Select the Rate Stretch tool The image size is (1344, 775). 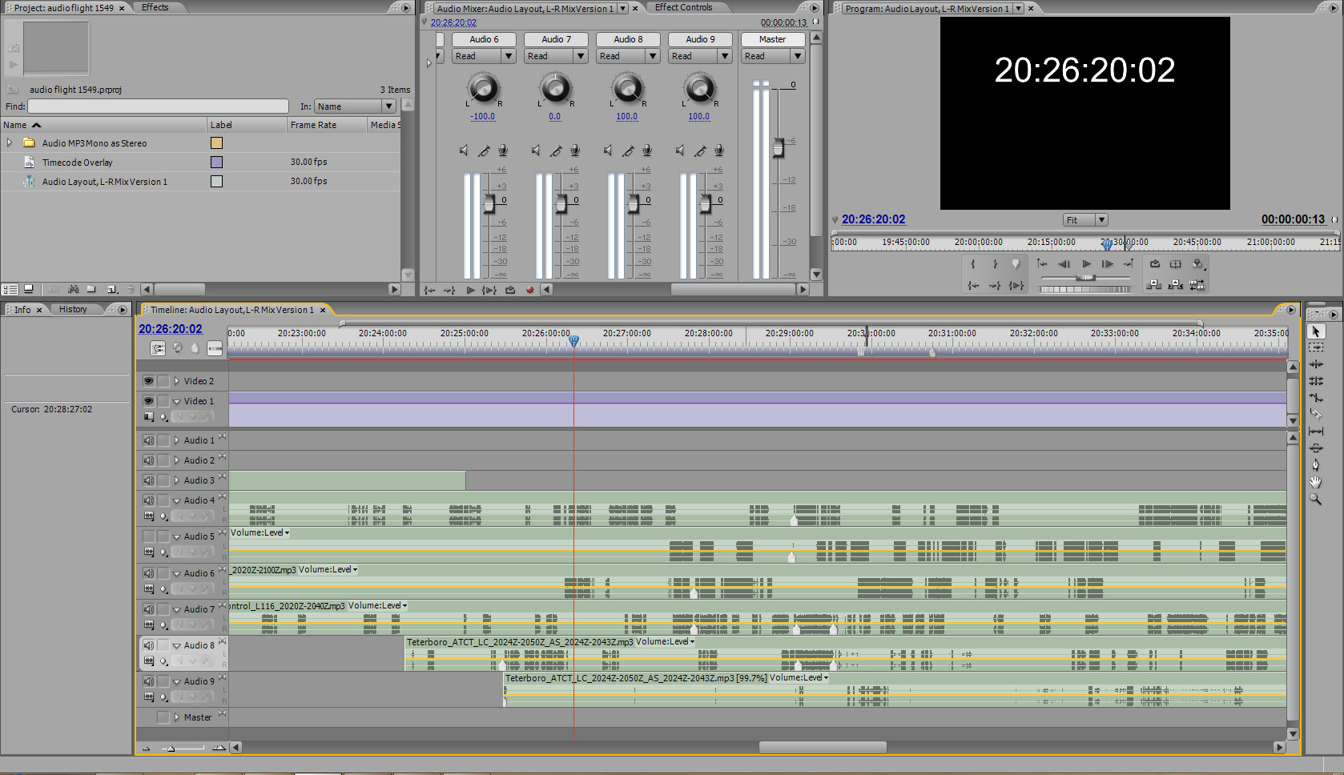click(x=1315, y=398)
